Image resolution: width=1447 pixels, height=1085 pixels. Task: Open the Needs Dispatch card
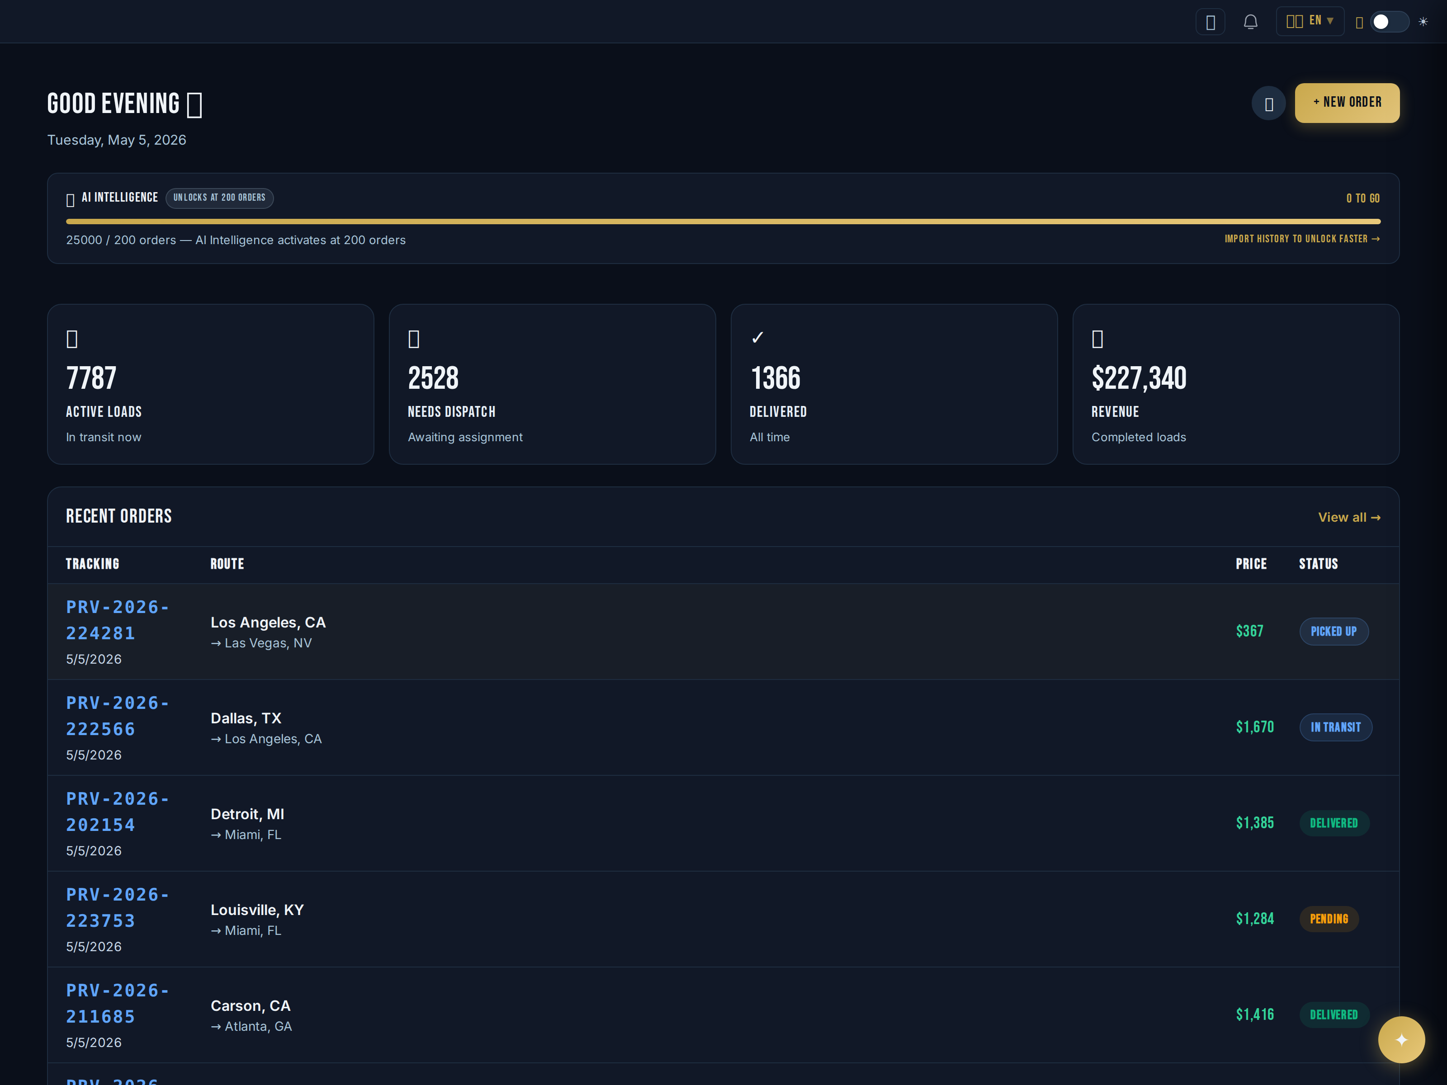[x=552, y=385]
